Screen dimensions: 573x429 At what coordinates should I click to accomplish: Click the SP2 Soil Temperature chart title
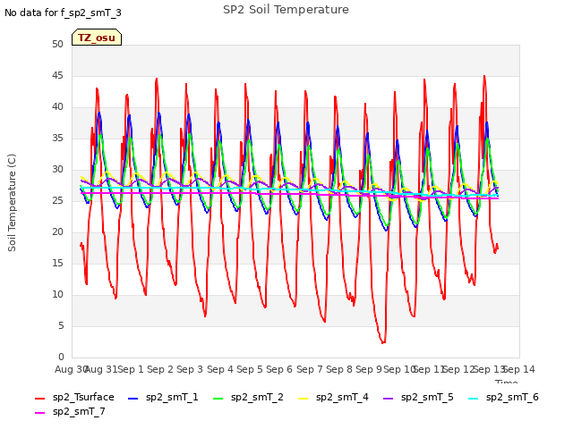286,10
